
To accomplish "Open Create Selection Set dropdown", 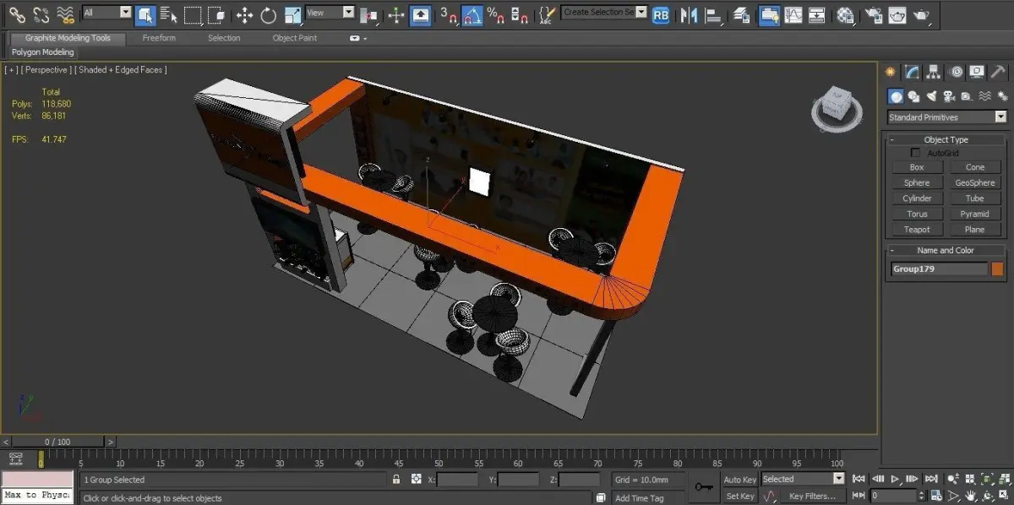I will pyautogui.click(x=604, y=12).
